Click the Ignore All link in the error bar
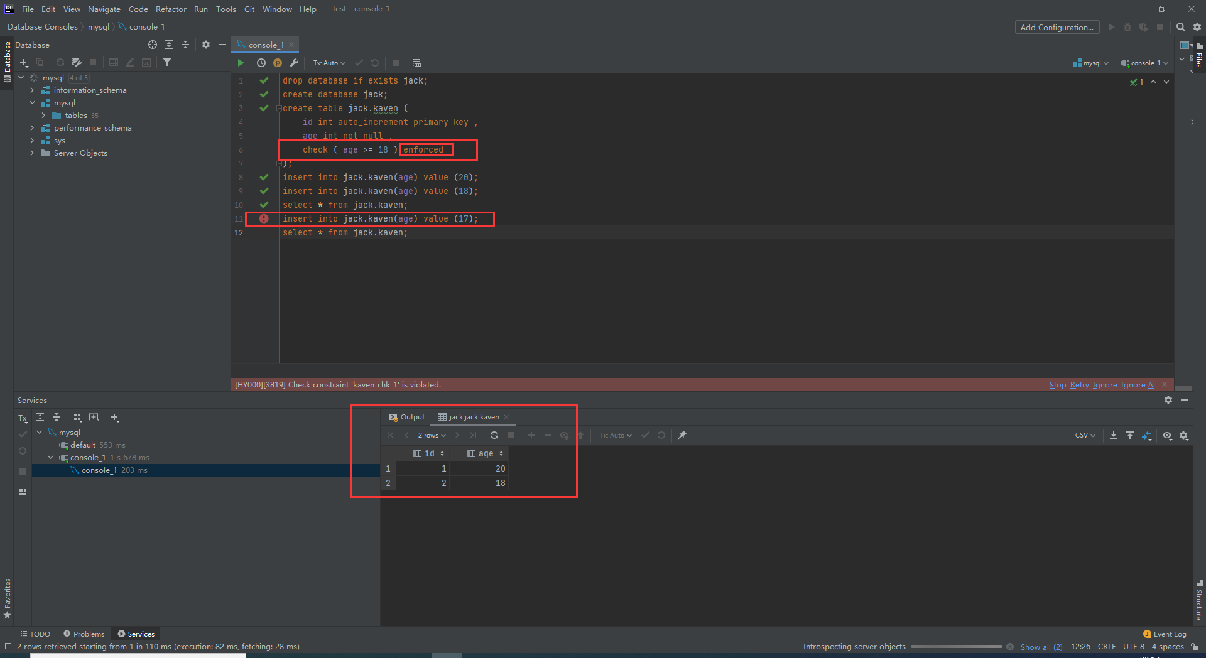The image size is (1206, 658). tap(1139, 384)
